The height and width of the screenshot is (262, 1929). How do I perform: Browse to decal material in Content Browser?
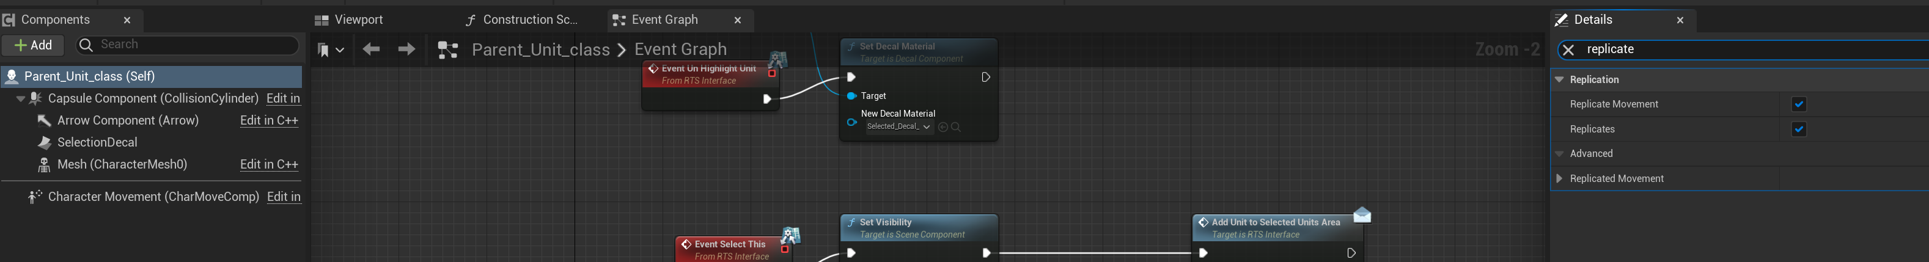tap(955, 127)
